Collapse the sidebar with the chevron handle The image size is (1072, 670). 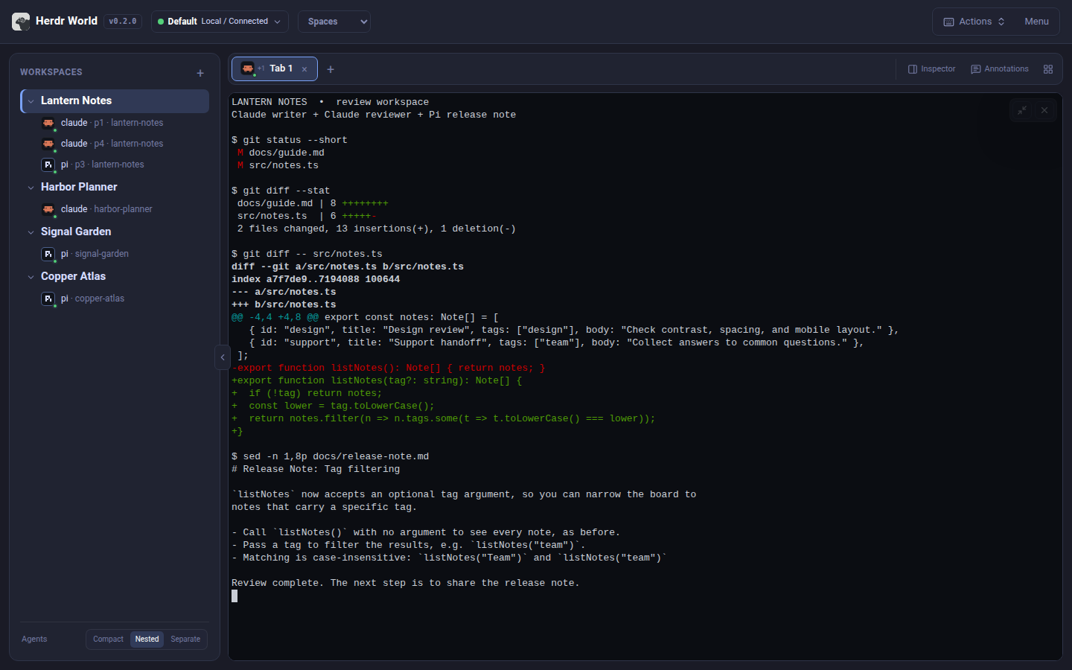tap(223, 357)
